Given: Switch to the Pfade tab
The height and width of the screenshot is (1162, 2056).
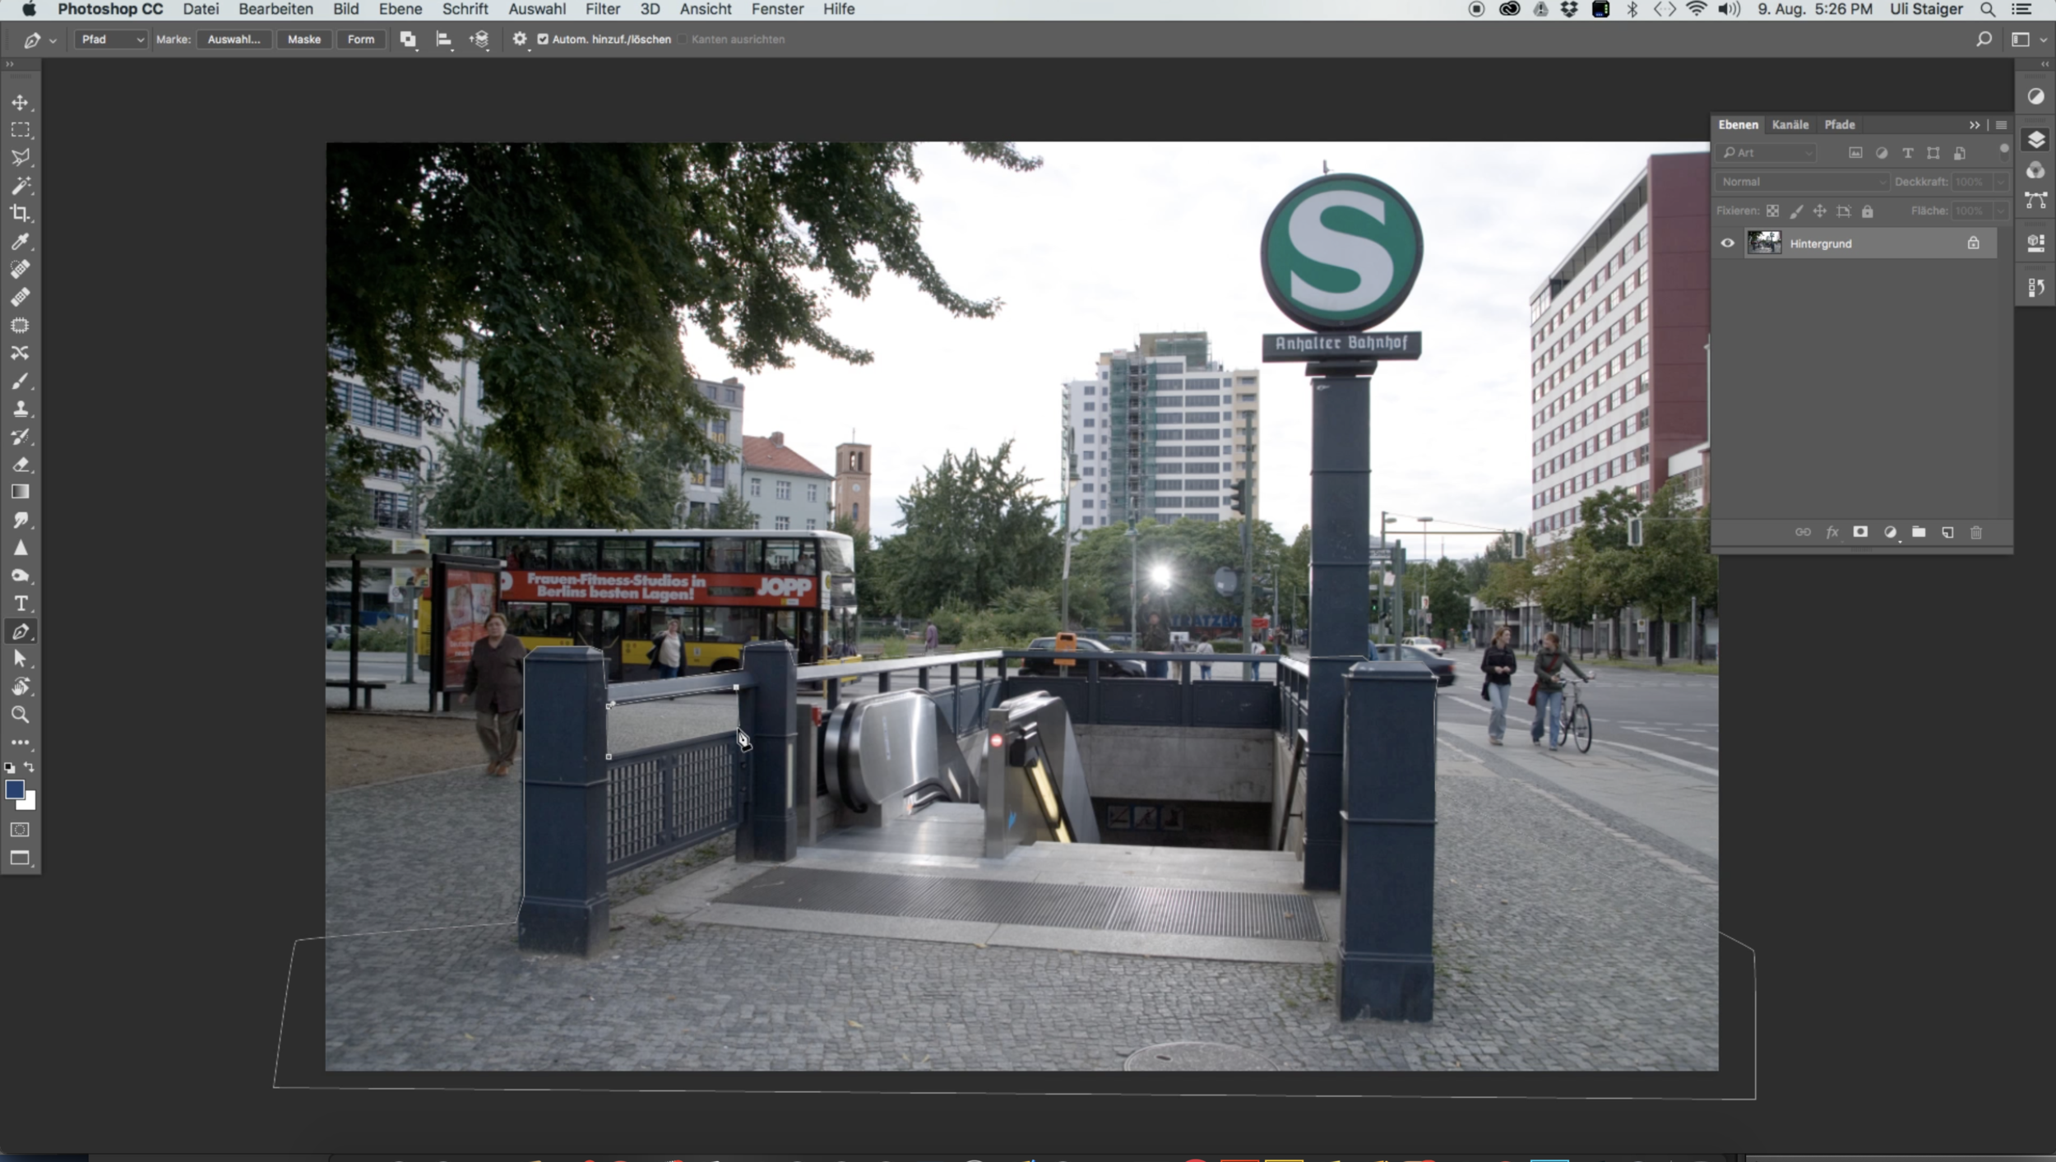Looking at the screenshot, I should [x=1840, y=125].
